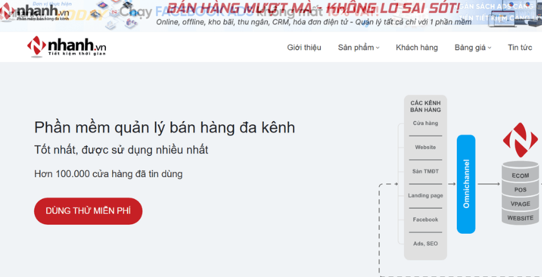Click the WEBSITE database layer
Screen dimensions: 542x277
coord(520,218)
